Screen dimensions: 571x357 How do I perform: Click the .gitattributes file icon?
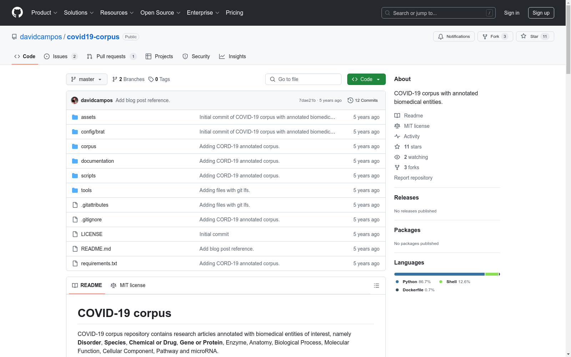(x=75, y=205)
